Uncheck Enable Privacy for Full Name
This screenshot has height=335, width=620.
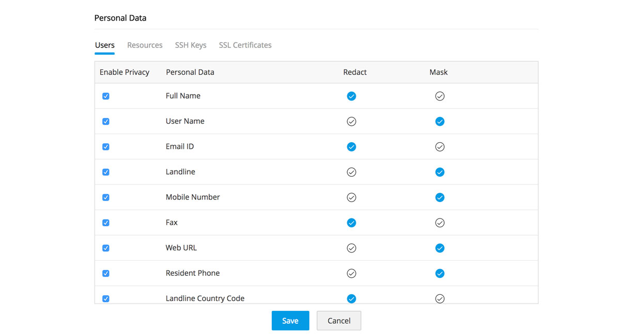[106, 96]
